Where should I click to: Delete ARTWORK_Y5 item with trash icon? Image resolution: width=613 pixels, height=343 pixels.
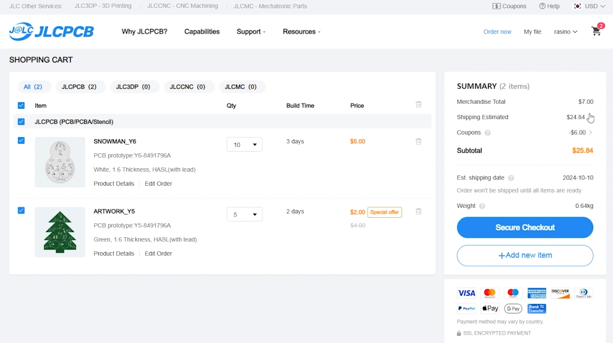pyautogui.click(x=418, y=211)
